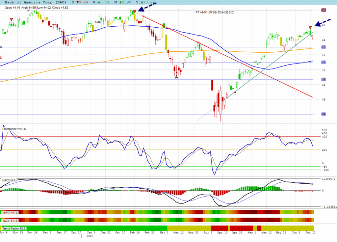Click the Apr 22 date on the time axis
337x242 pixels.
point(237,232)
